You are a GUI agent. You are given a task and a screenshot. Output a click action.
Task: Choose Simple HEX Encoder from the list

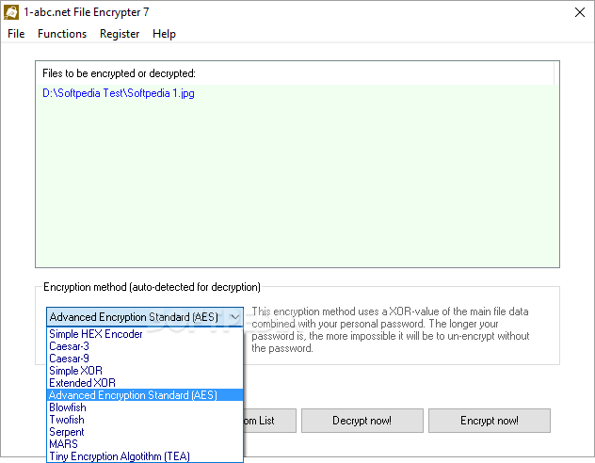click(x=145, y=334)
